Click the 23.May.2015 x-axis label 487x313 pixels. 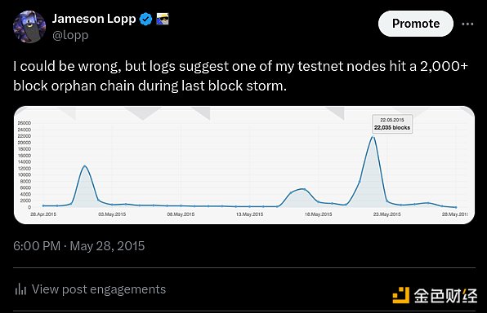point(387,214)
